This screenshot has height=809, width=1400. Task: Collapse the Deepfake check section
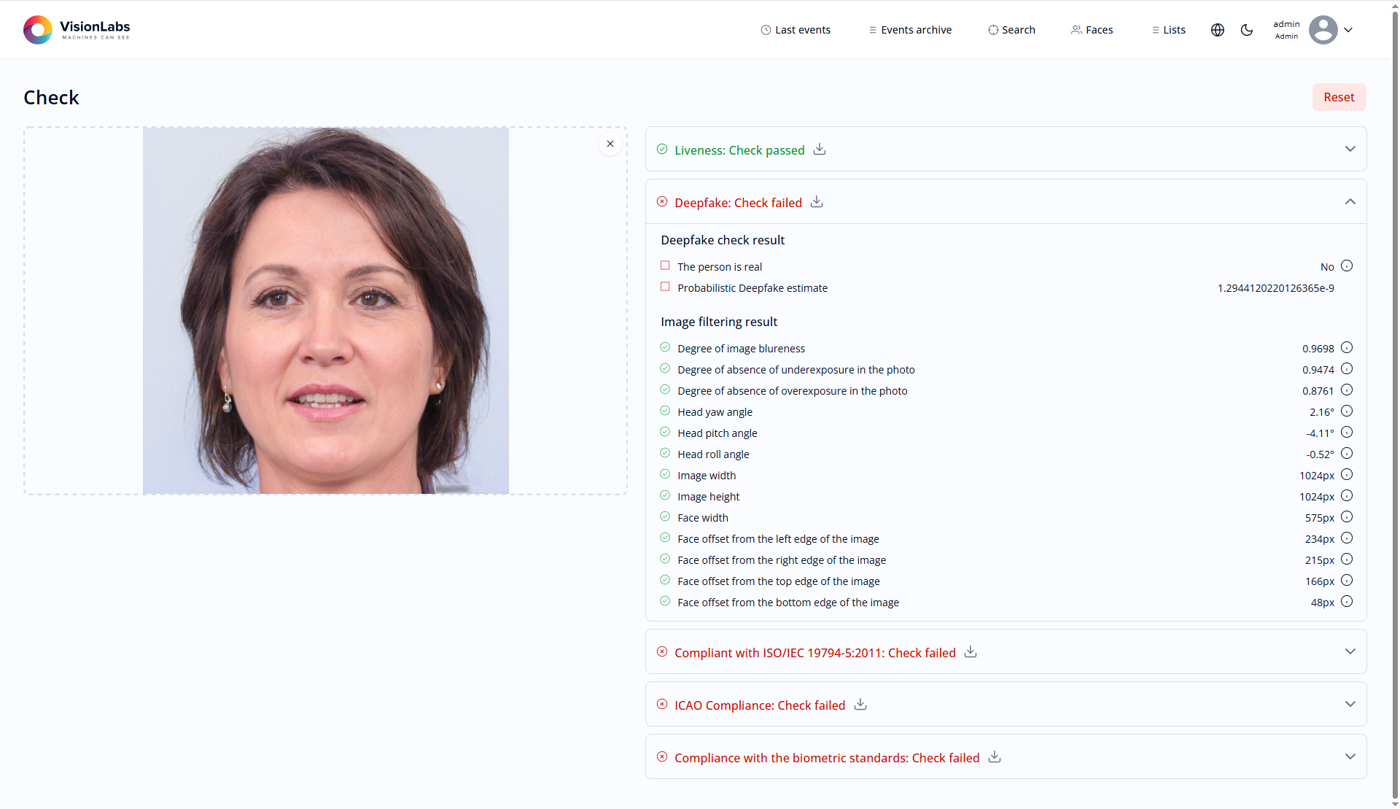tap(1350, 202)
